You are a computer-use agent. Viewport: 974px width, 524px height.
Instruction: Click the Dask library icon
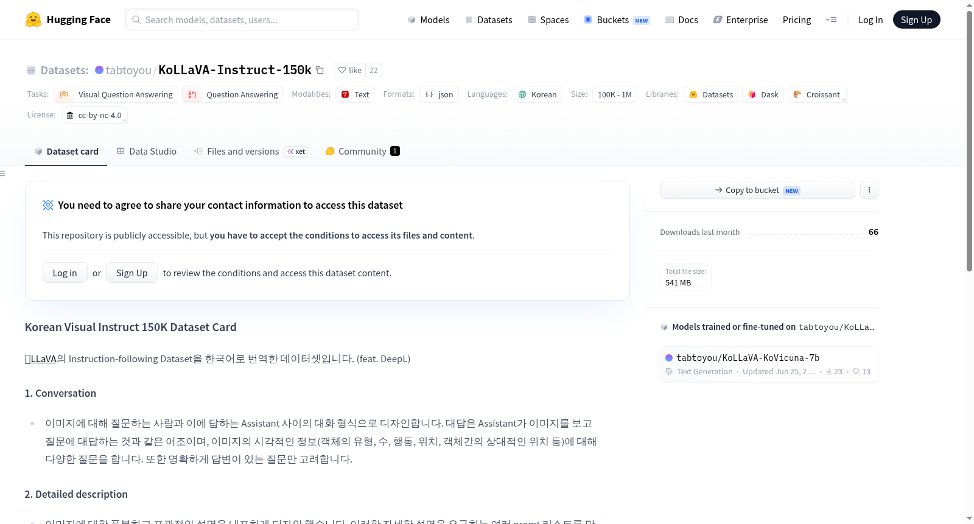point(752,94)
